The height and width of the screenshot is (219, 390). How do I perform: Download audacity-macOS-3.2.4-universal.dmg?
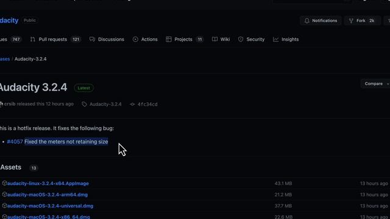(x=50, y=206)
